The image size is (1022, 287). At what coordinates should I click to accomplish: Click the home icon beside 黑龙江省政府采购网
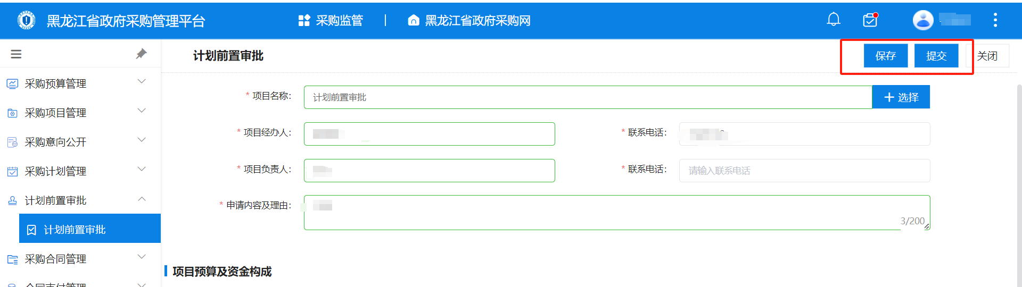pyautogui.click(x=413, y=20)
